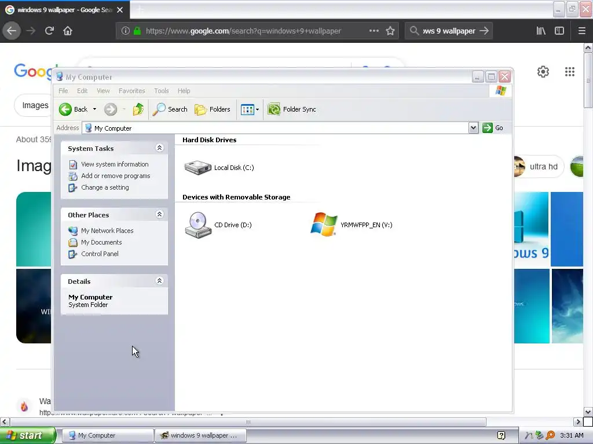
Task: Click the site information icon in URL bar
Action: [126, 31]
